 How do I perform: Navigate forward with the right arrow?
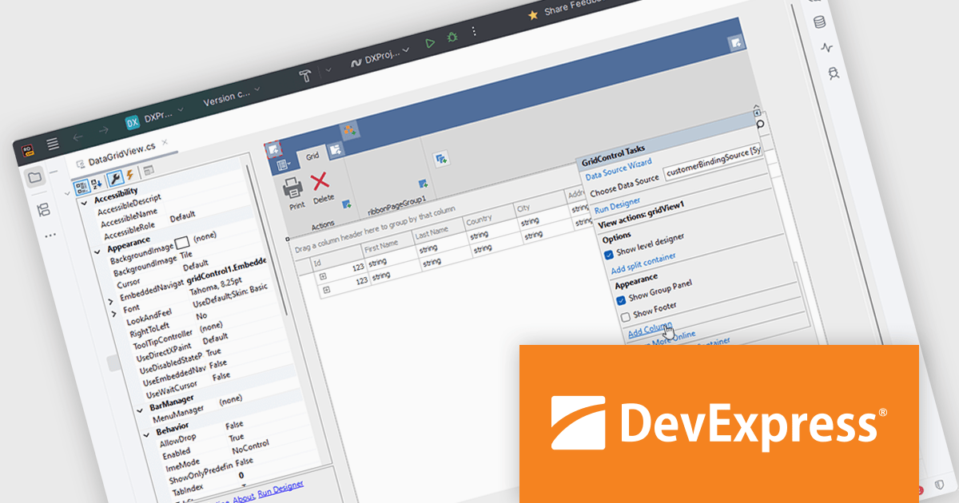point(103,129)
